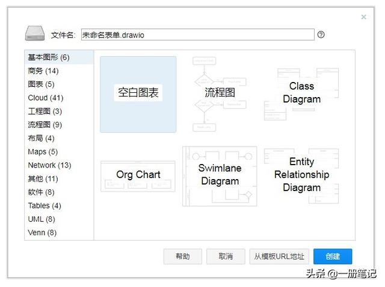Click the 取消 cancel button
The height and width of the screenshot is (287, 385).
click(226, 256)
